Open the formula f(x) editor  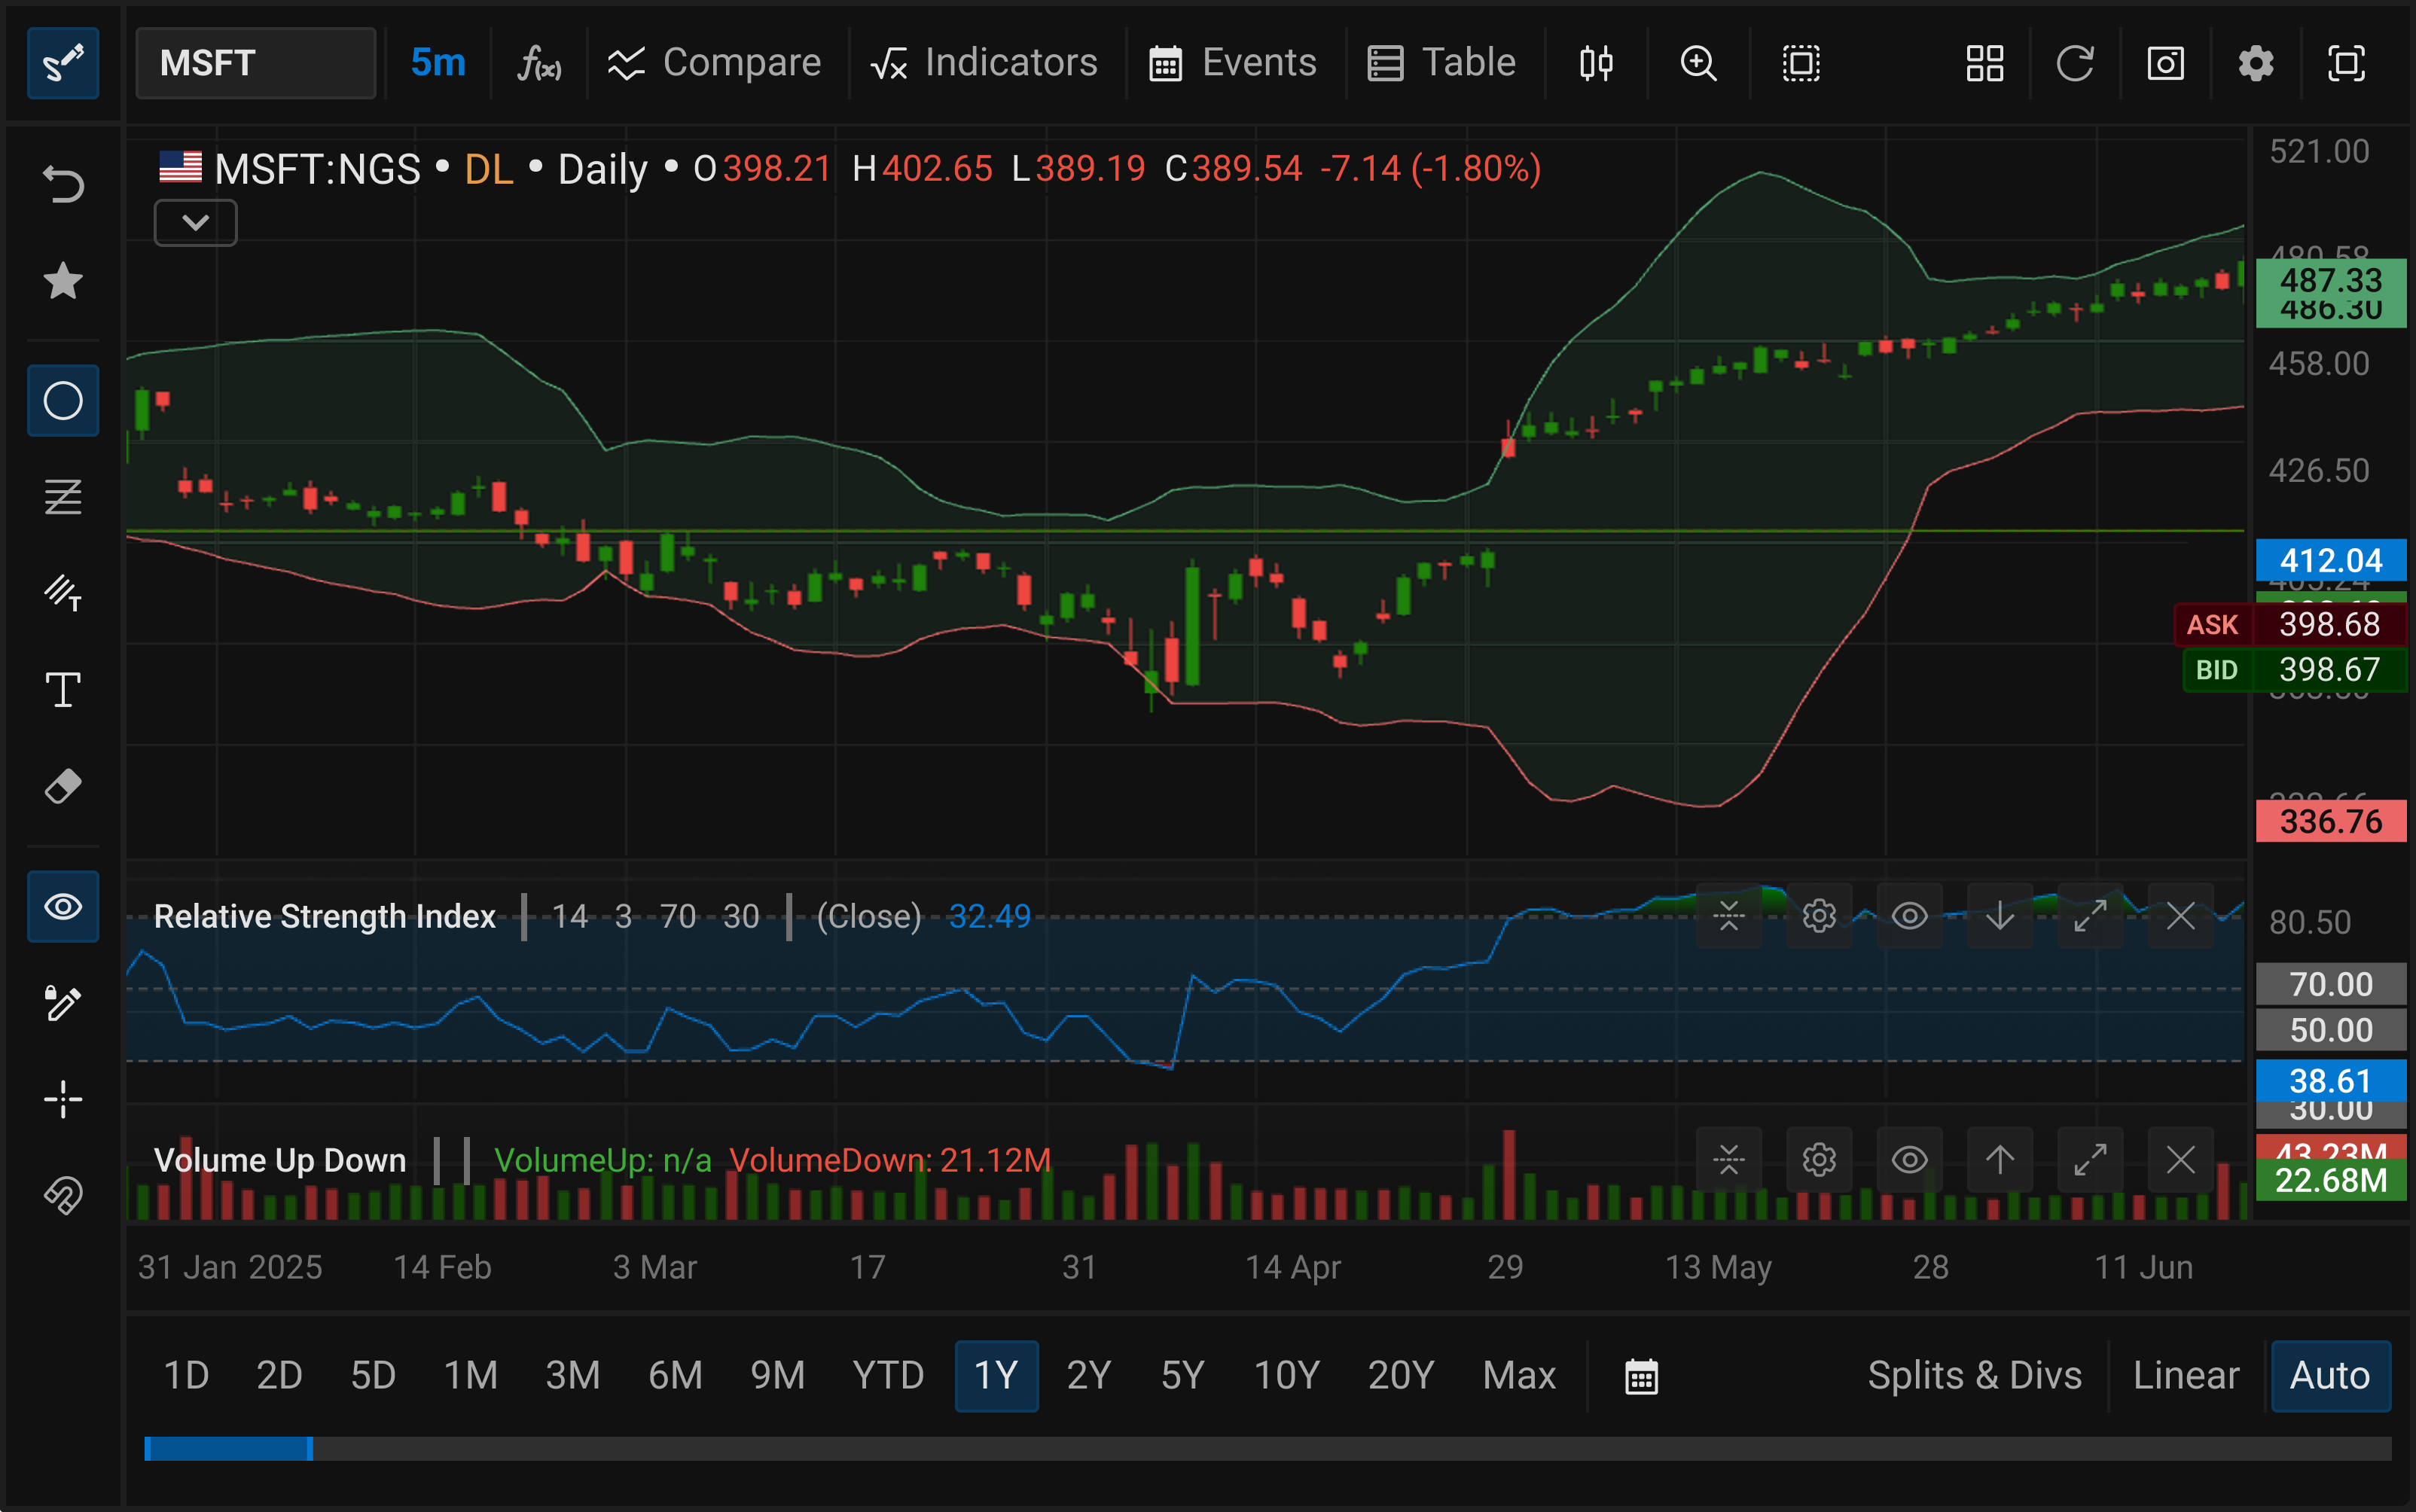(539, 63)
